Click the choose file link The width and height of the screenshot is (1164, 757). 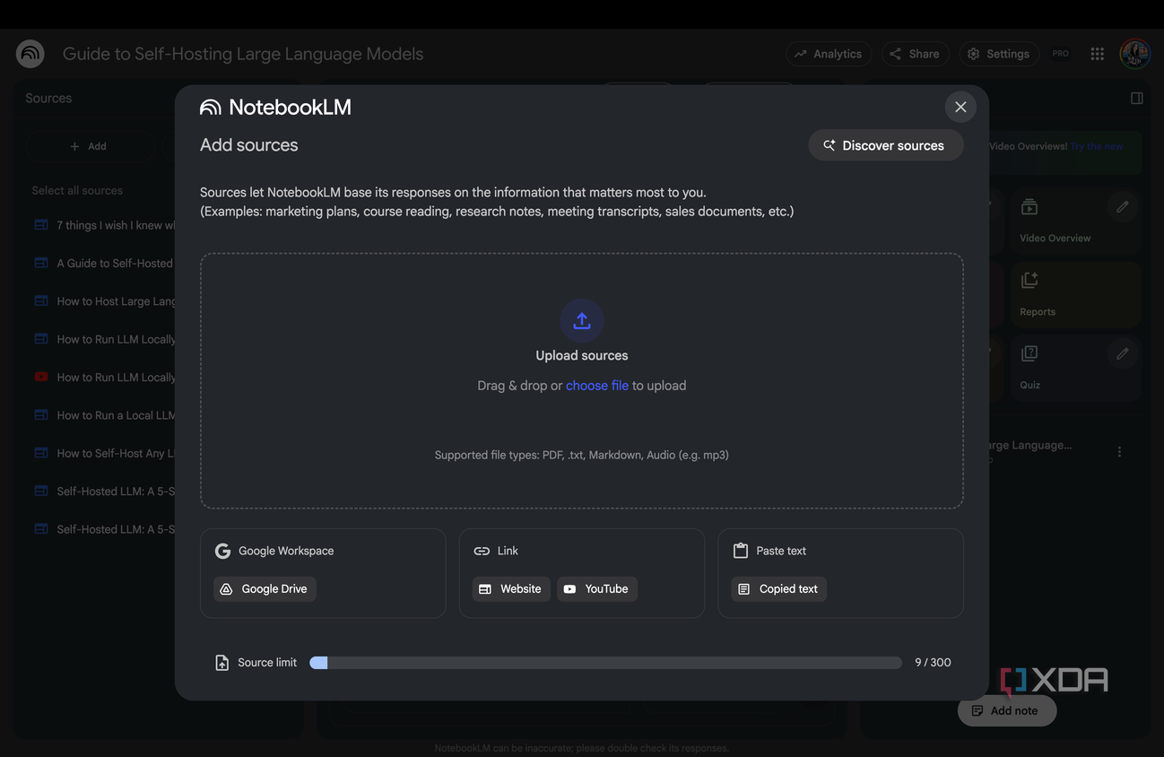(597, 386)
